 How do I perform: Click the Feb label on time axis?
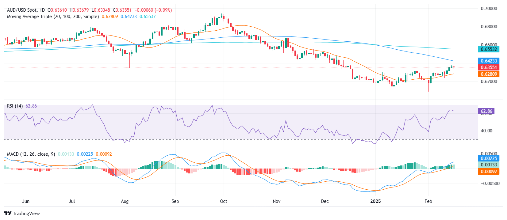click(x=428, y=201)
